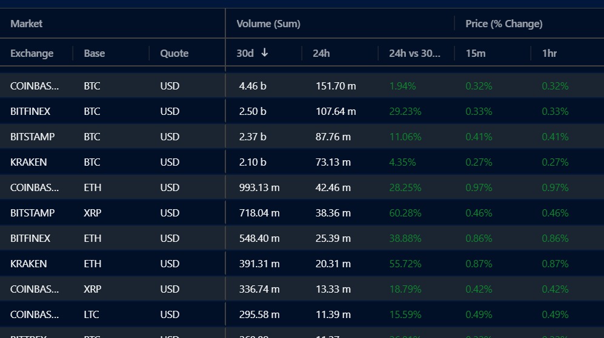Click the Price (% Change) group header
This screenshot has width=604, height=338.
[x=504, y=24]
